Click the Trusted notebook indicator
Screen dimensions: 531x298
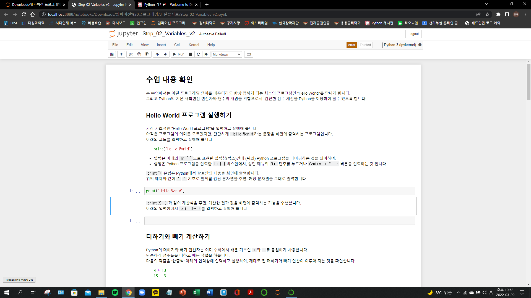365,45
